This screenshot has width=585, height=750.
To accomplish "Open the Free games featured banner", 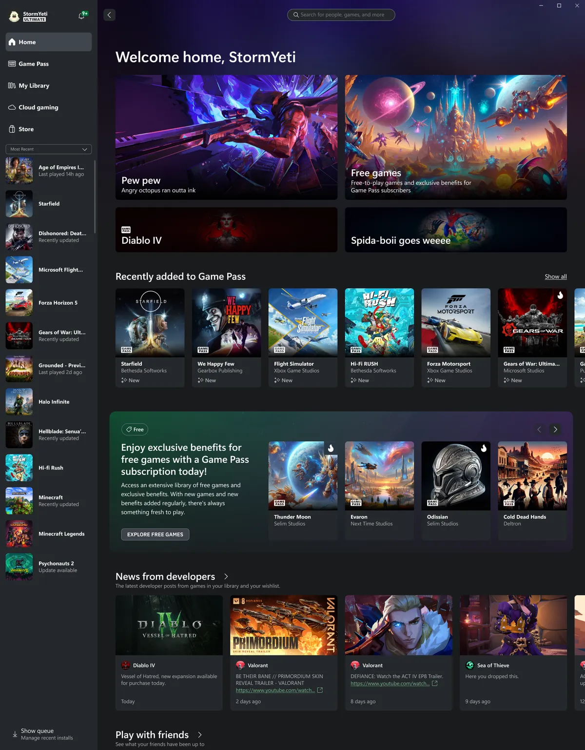I will point(456,137).
